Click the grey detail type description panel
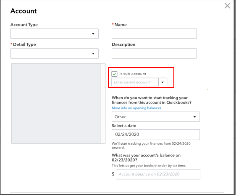The width and height of the screenshot is (236, 195). pos(56,104)
